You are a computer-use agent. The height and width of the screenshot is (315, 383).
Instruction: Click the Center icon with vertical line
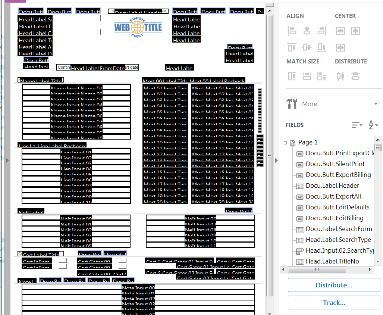coord(355,31)
